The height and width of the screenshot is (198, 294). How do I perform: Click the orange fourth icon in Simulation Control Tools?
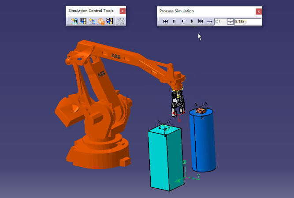[101, 21]
